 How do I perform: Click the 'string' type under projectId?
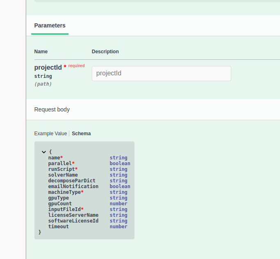pos(43,76)
